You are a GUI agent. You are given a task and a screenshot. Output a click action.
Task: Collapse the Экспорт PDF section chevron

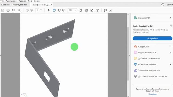click(x=171, y=18)
